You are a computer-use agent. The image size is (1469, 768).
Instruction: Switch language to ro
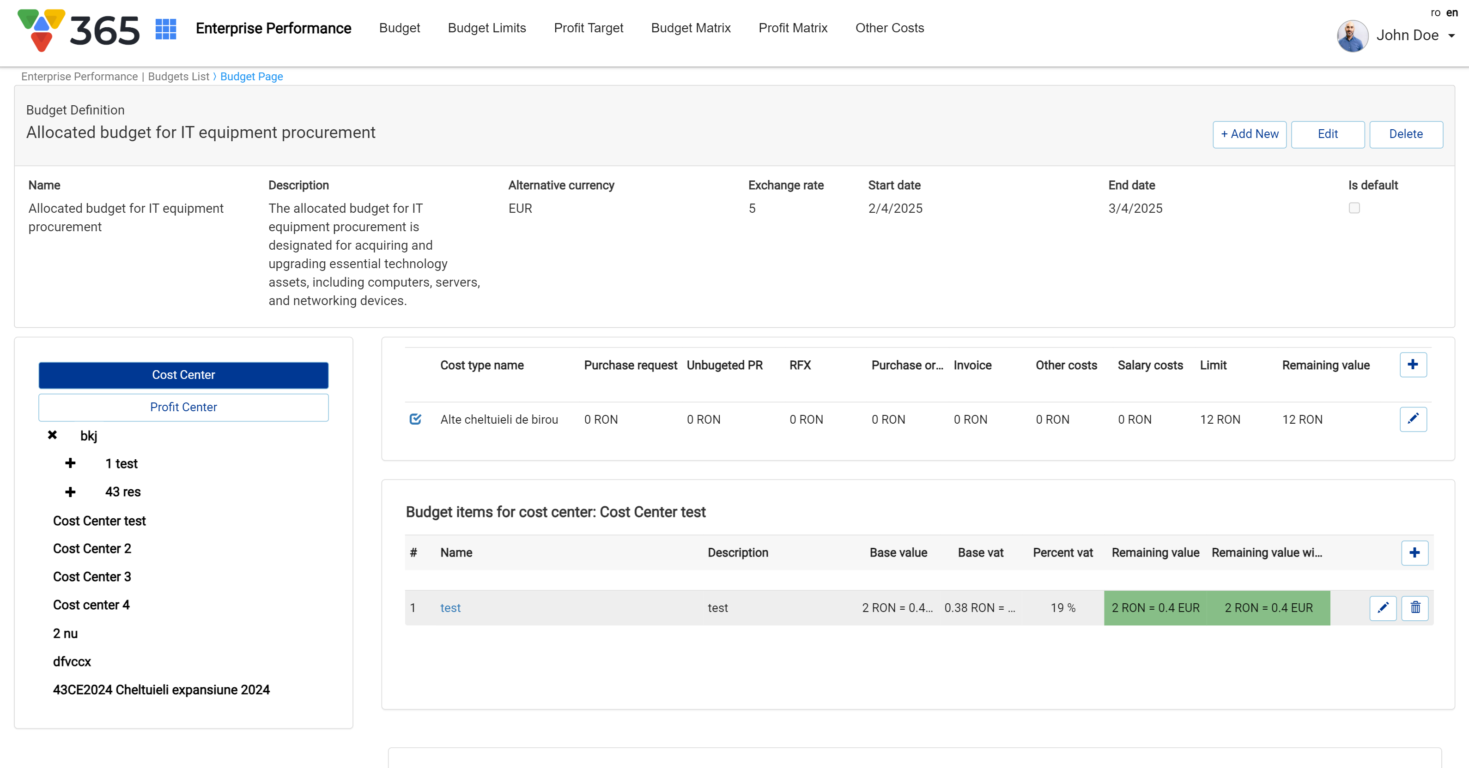1435,12
